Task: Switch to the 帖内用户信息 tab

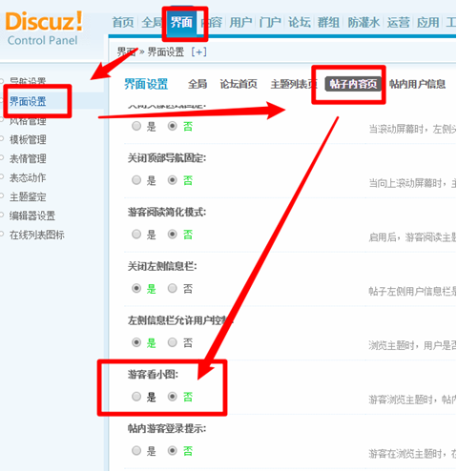Action: (x=417, y=84)
